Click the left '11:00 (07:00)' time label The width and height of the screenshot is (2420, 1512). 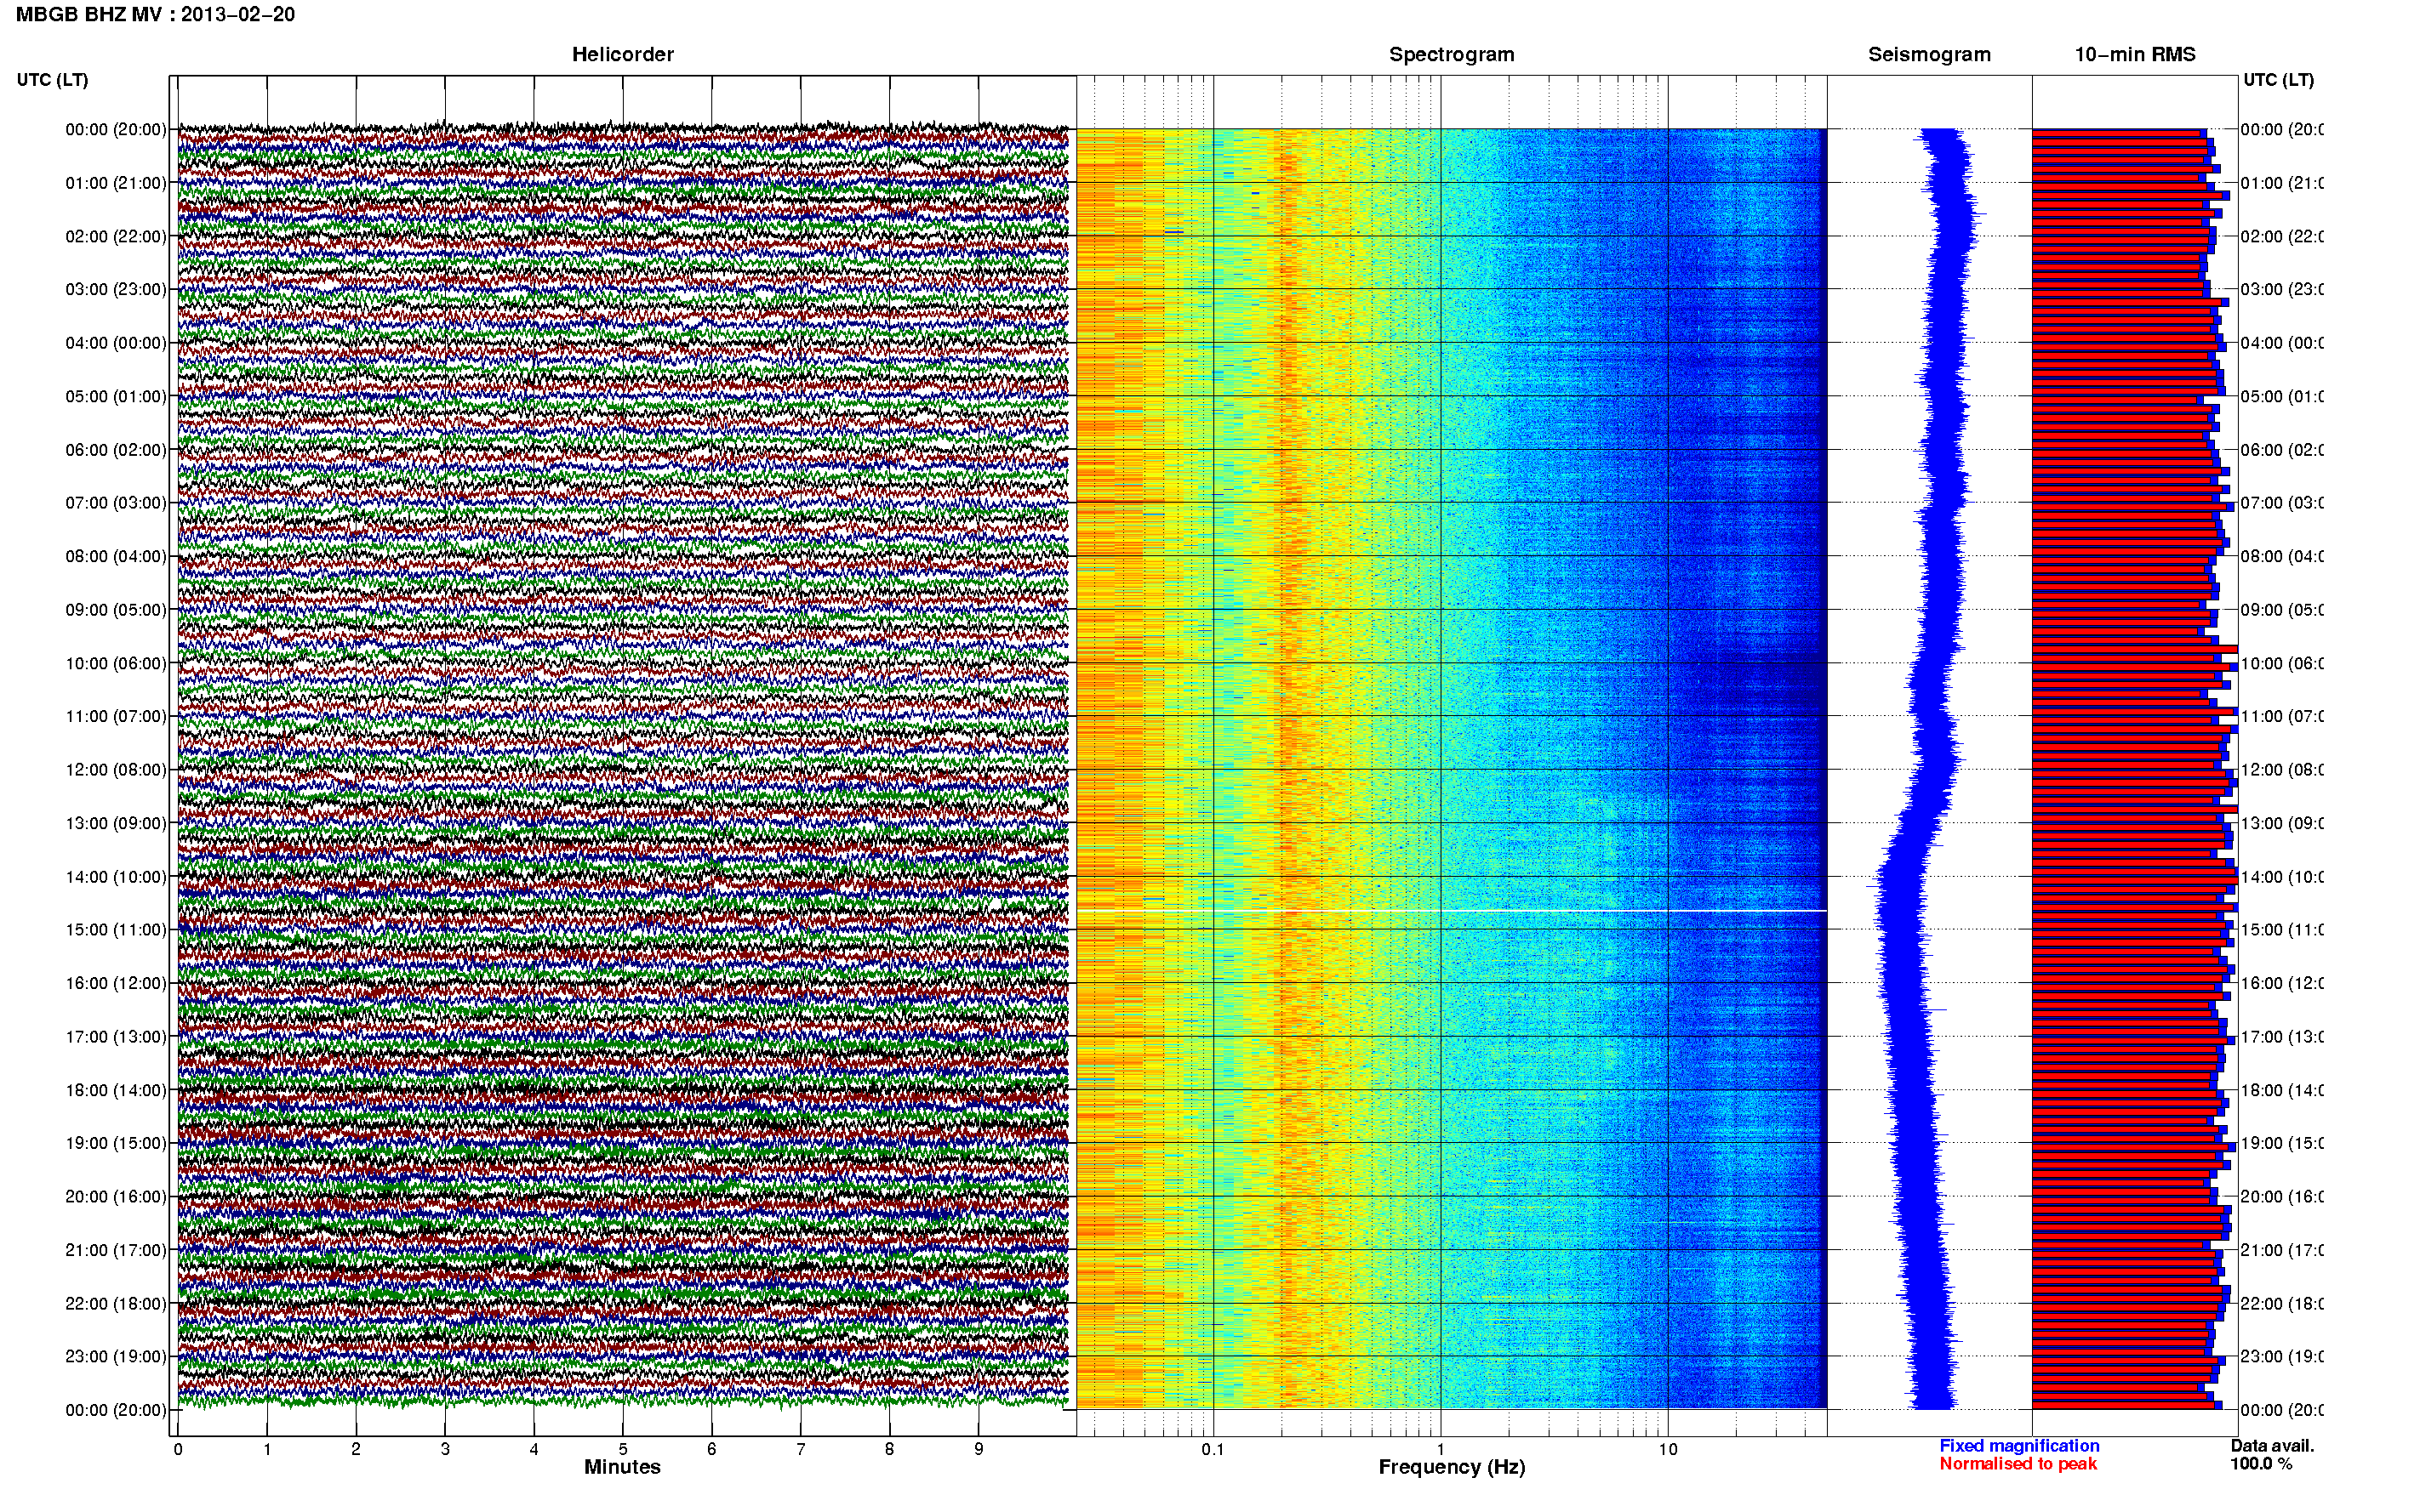click(116, 716)
